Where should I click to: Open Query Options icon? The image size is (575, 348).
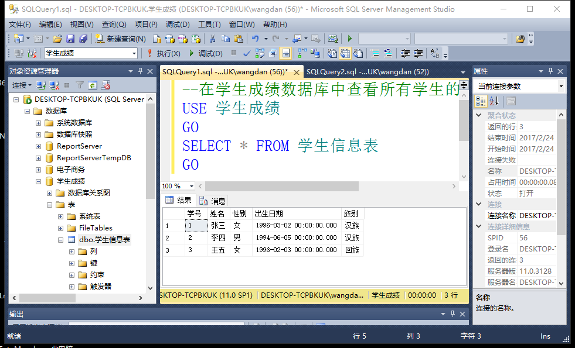coord(273,53)
